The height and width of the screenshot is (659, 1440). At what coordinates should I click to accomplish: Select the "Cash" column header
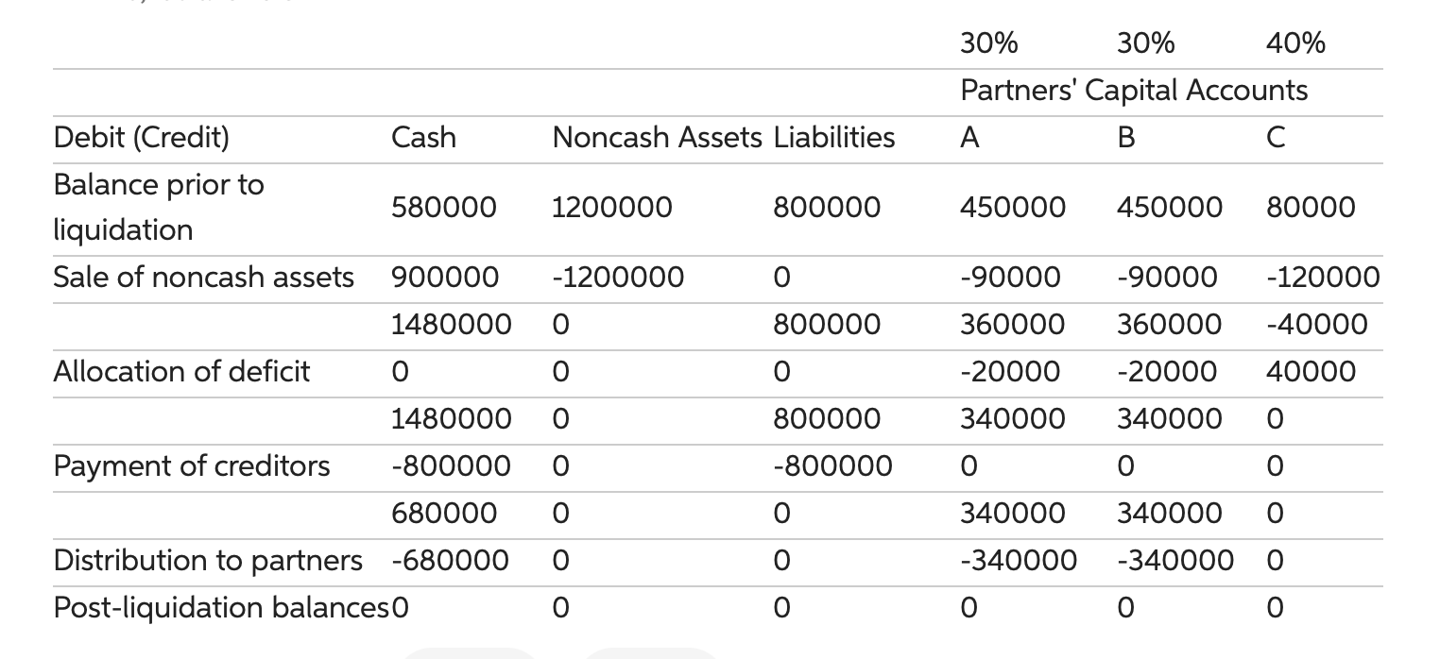(x=423, y=138)
